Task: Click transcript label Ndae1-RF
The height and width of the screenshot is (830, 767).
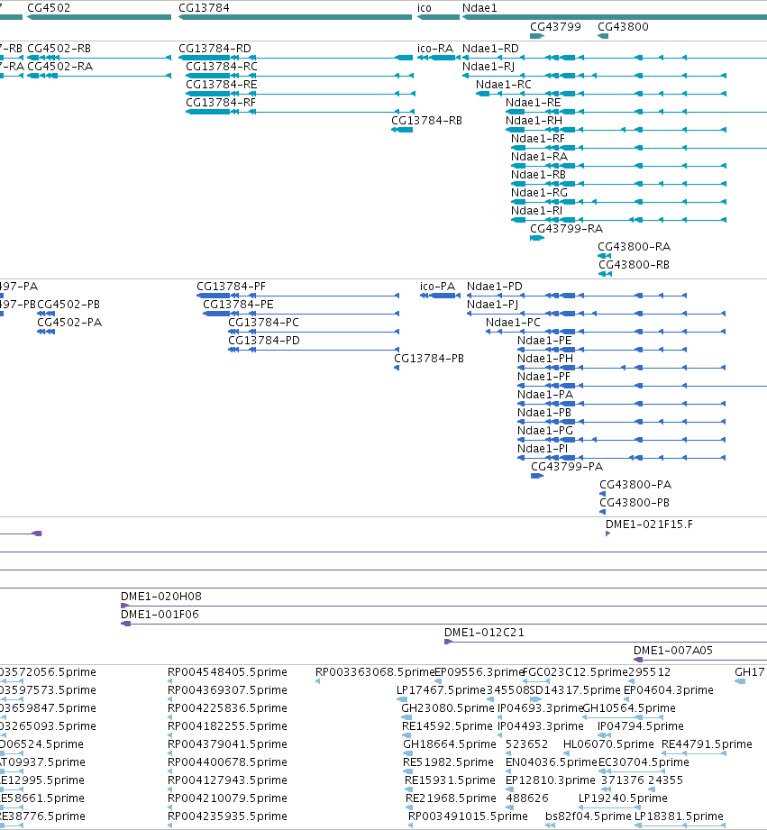Action: pos(538,138)
